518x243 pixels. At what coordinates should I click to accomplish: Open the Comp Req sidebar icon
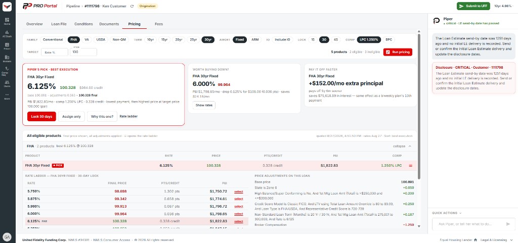coord(7,71)
